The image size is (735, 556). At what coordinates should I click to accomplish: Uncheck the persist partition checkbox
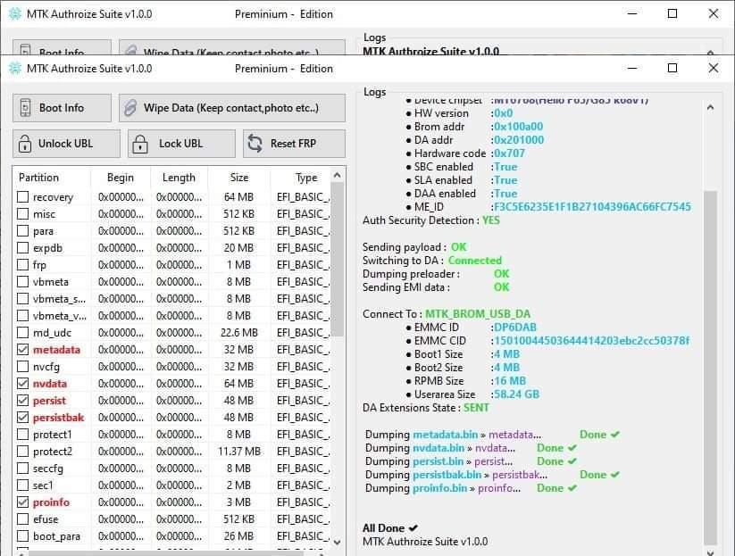22,400
